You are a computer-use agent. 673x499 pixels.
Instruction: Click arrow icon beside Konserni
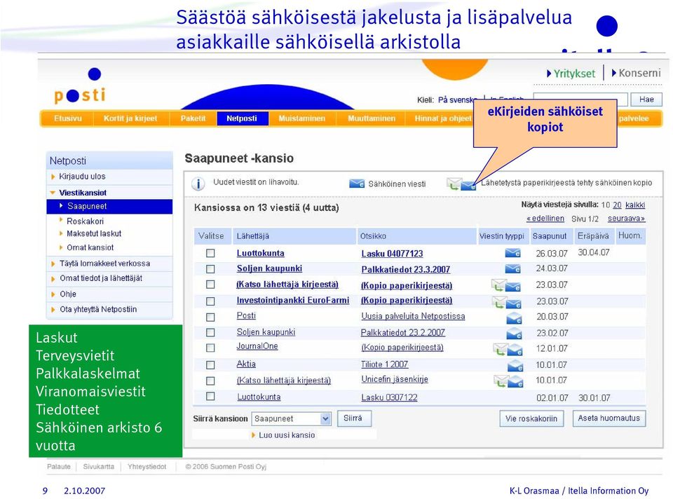(x=614, y=73)
